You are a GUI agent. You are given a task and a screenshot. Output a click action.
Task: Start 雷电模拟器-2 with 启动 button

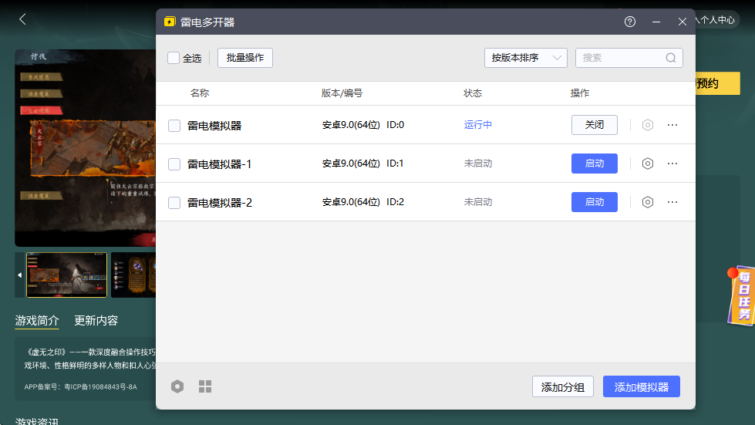(x=594, y=202)
